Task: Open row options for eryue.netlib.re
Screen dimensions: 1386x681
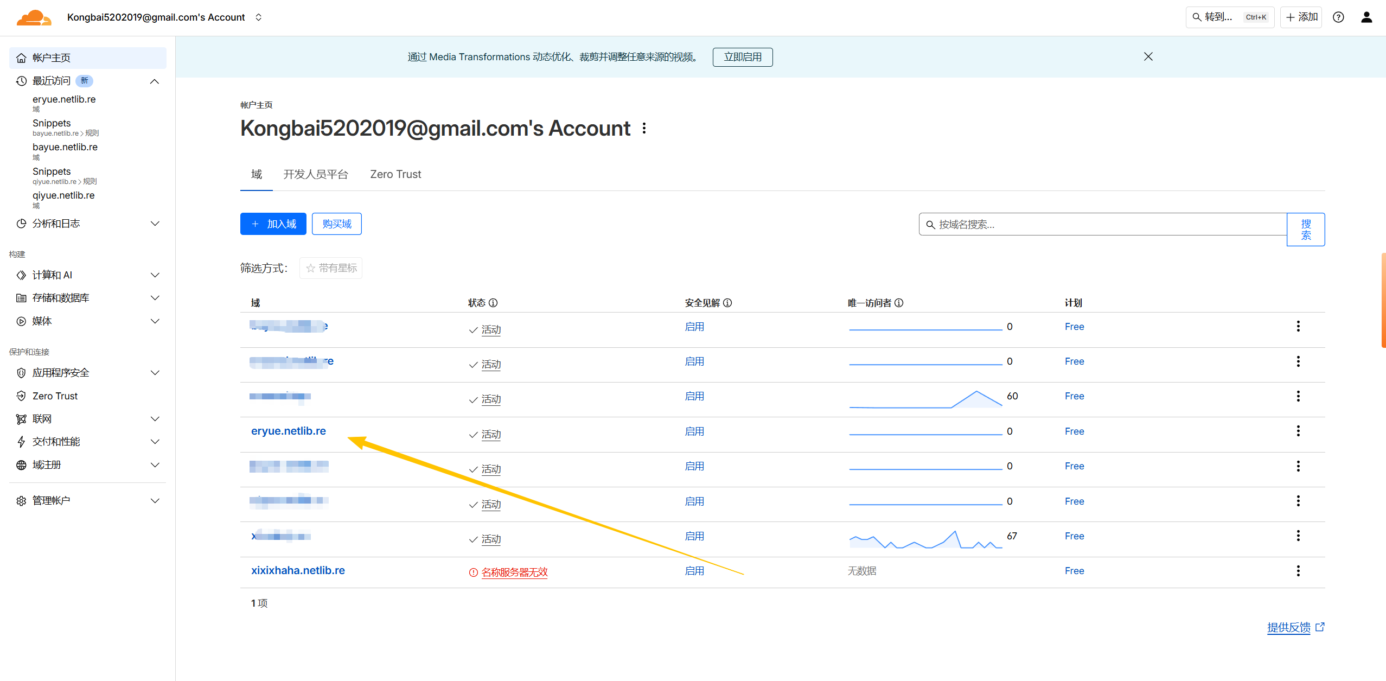Action: click(x=1298, y=431)
